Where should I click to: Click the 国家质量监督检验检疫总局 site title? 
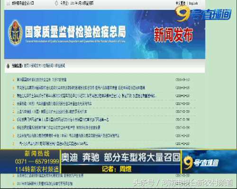75,32
